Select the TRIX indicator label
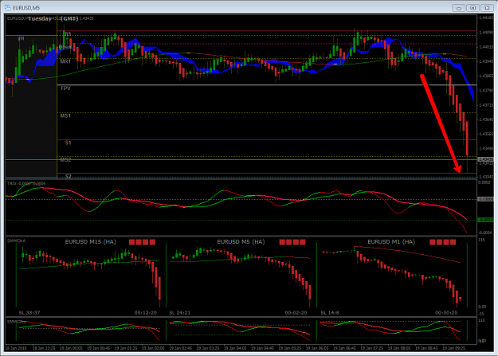This screenshot has height=356, width=498. [x=26, y=183]
